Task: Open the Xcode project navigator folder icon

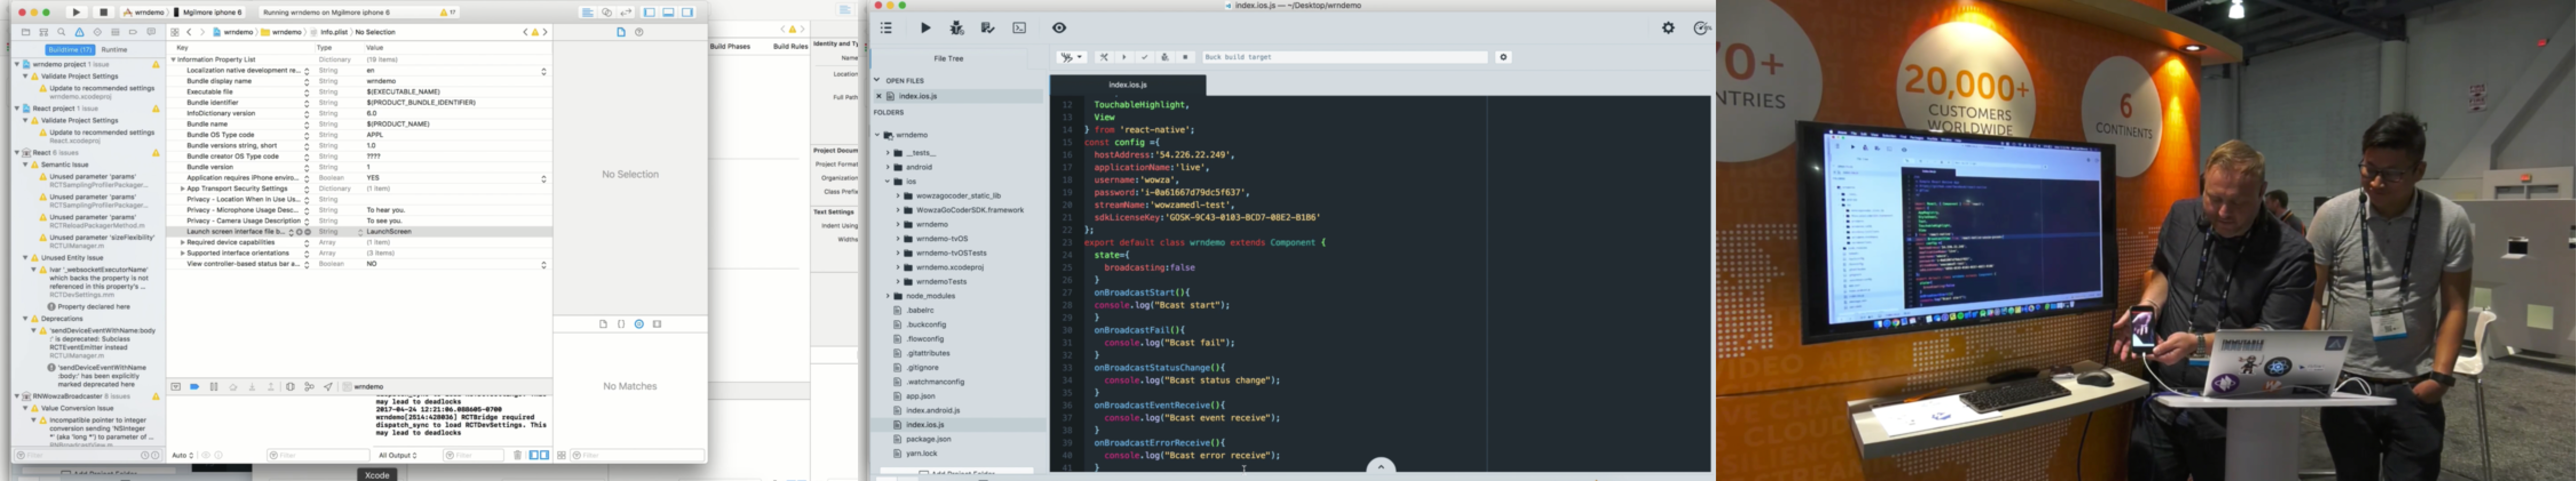Action: pyautogui.click(x=26, y=32)
